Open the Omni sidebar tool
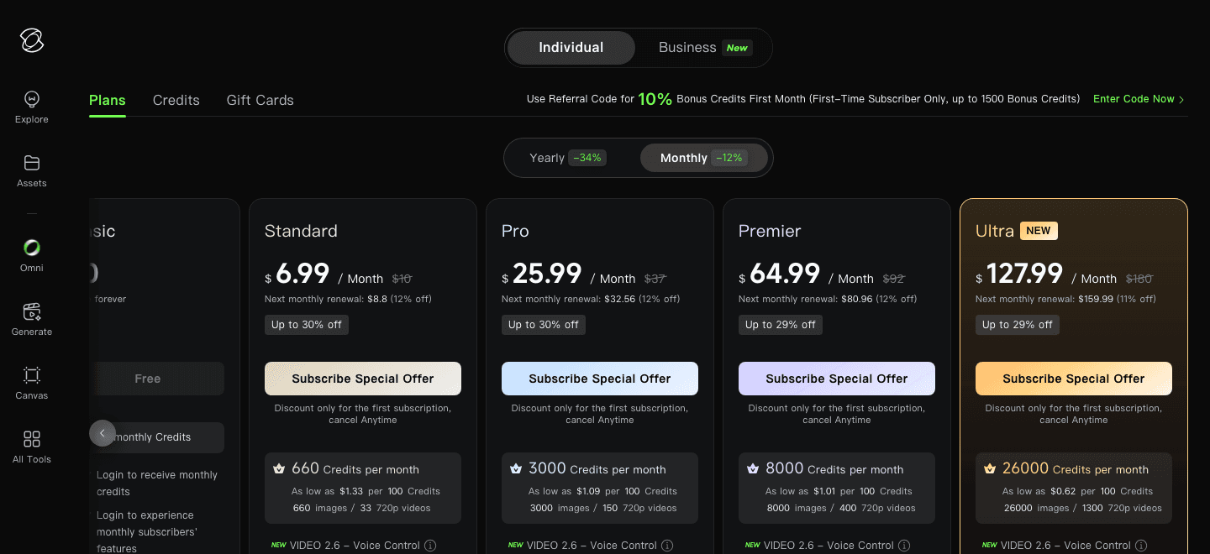Viewport: 1210px width, 554px height. click(32, 256)
